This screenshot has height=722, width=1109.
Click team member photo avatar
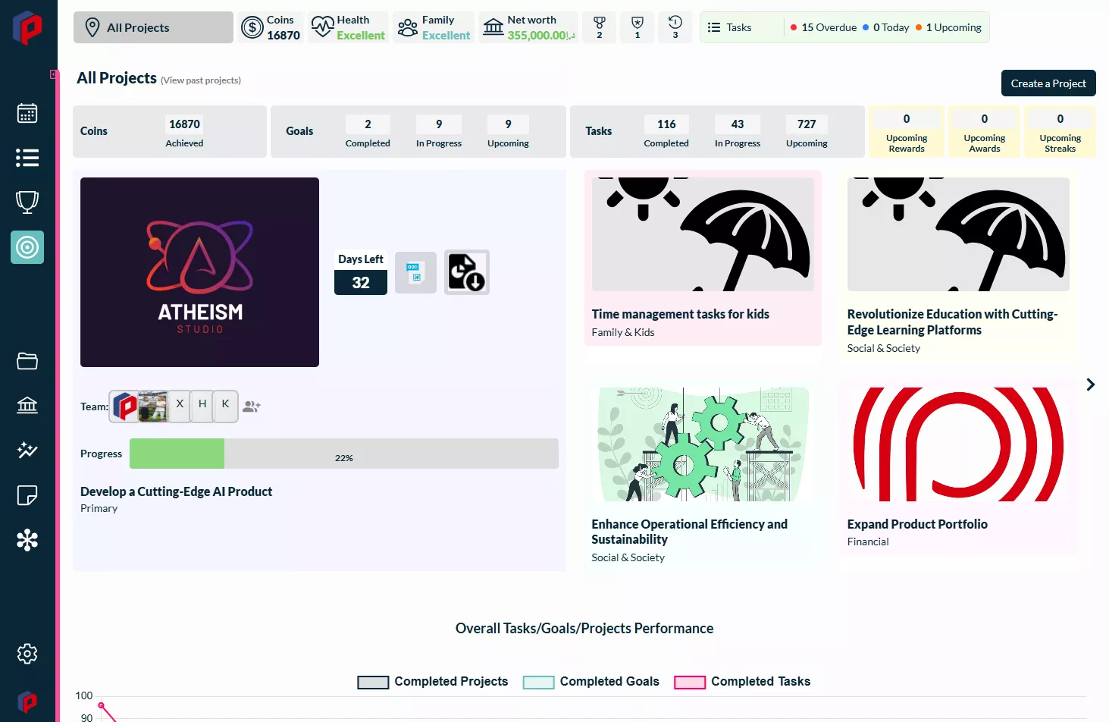(x=153, y=407)
